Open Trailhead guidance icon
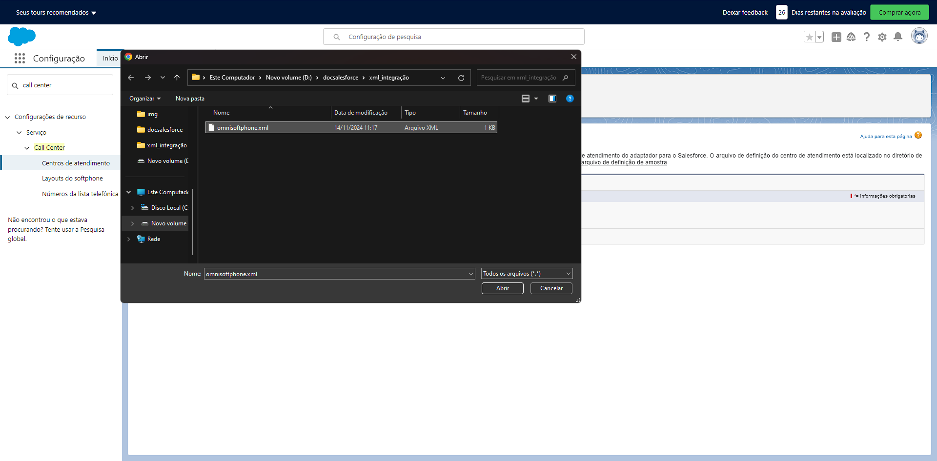This screenshot has width=937, height=461. coord(851,37)
